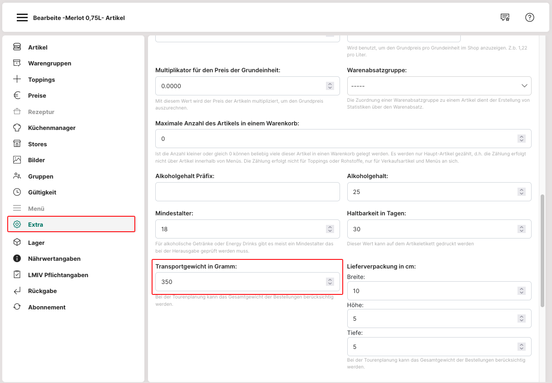Open the Lager sidebar entry

tap(36, 243)
